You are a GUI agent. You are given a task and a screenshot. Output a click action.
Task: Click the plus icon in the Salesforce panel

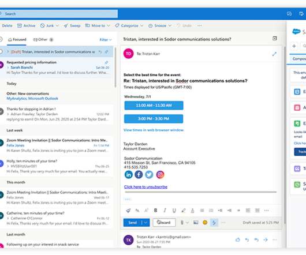click(294, 46)
